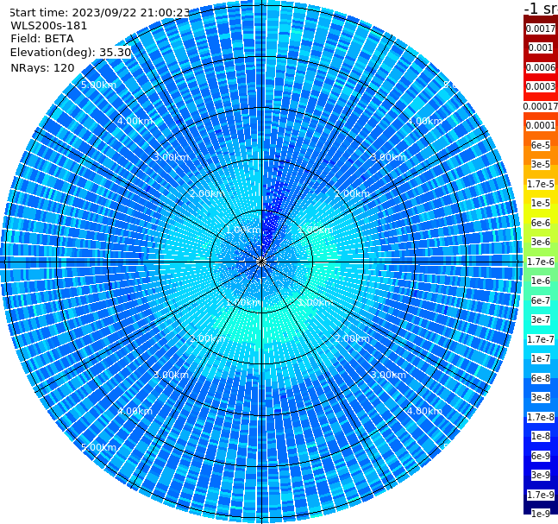Click the Field: BETA label

[x=42, y=39]
